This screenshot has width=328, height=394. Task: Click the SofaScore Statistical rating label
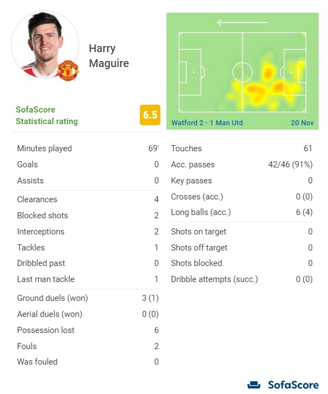point(46,115)
